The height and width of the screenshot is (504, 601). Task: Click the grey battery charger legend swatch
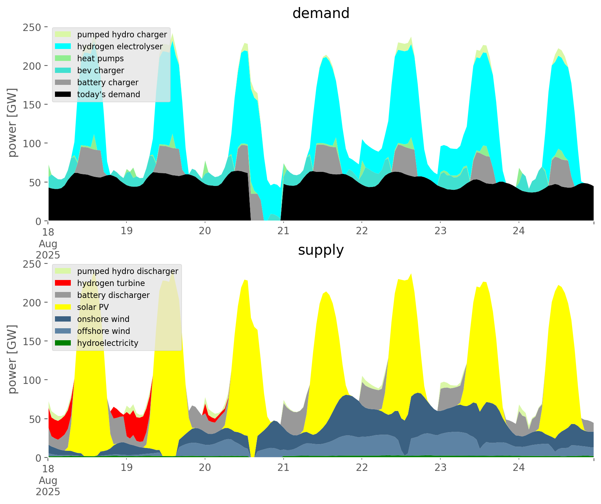pyautogui.click(x=63, y=82)
